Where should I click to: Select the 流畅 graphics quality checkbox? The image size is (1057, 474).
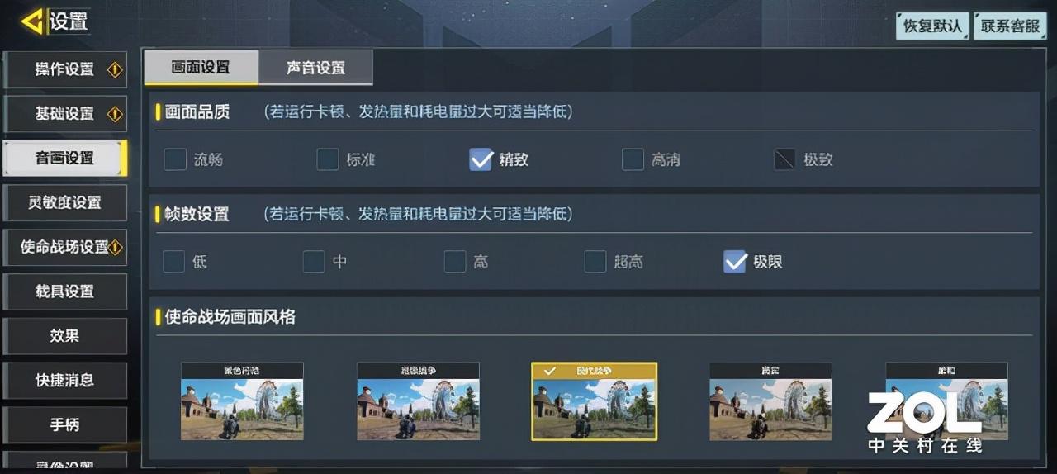tap(175, 159)
